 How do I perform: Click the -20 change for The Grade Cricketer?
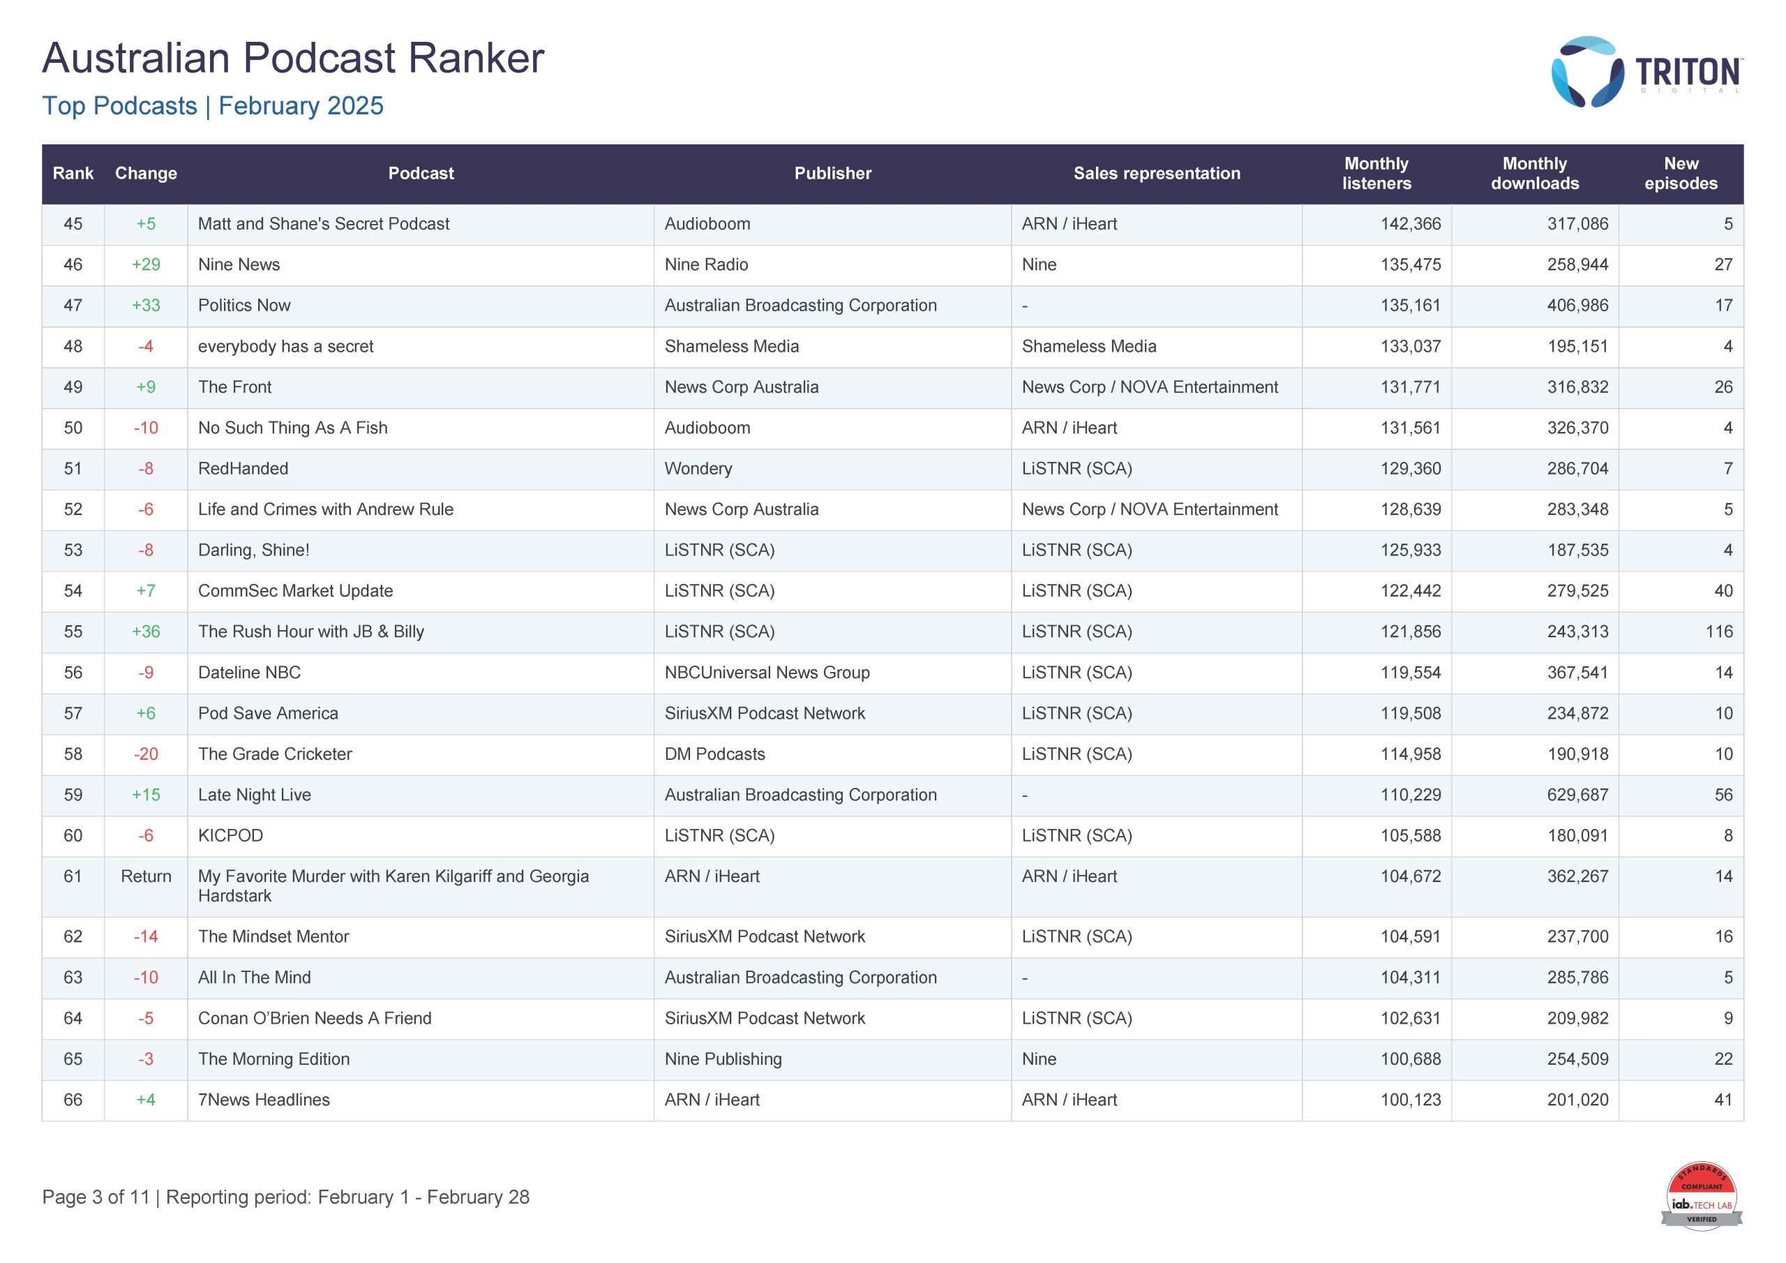[x=147, y=754]
